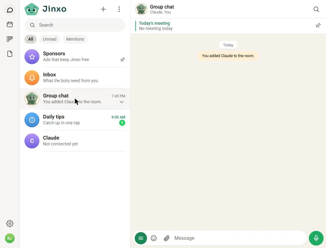Screen dimensions: 326x248
Task: Select the Mentions filter tab
Action: 75,39
